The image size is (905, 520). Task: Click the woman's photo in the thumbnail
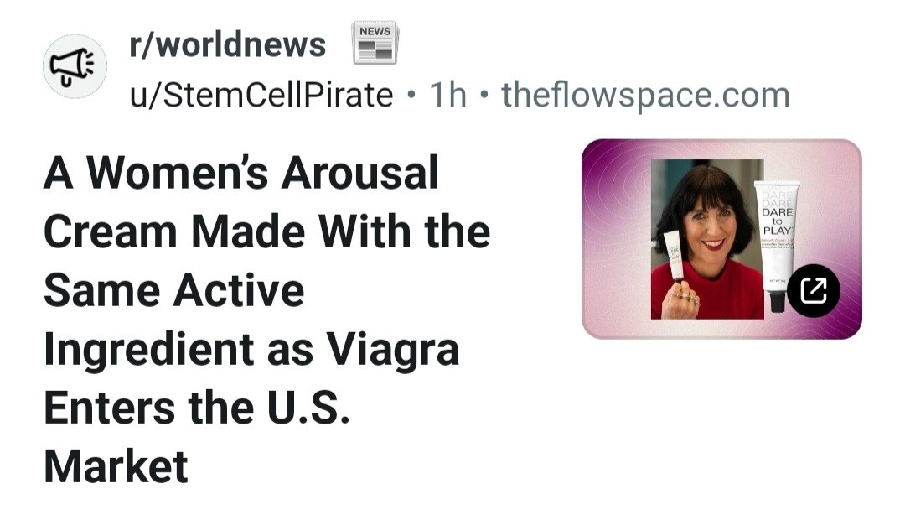(x=706, y=226)
